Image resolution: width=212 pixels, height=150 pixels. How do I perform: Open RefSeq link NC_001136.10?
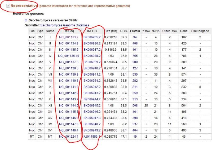pos(69,56)
